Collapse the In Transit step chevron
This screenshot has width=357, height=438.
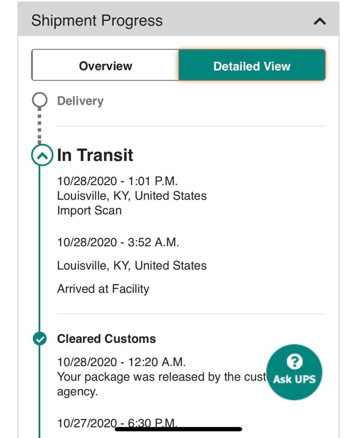click(42, 155)
